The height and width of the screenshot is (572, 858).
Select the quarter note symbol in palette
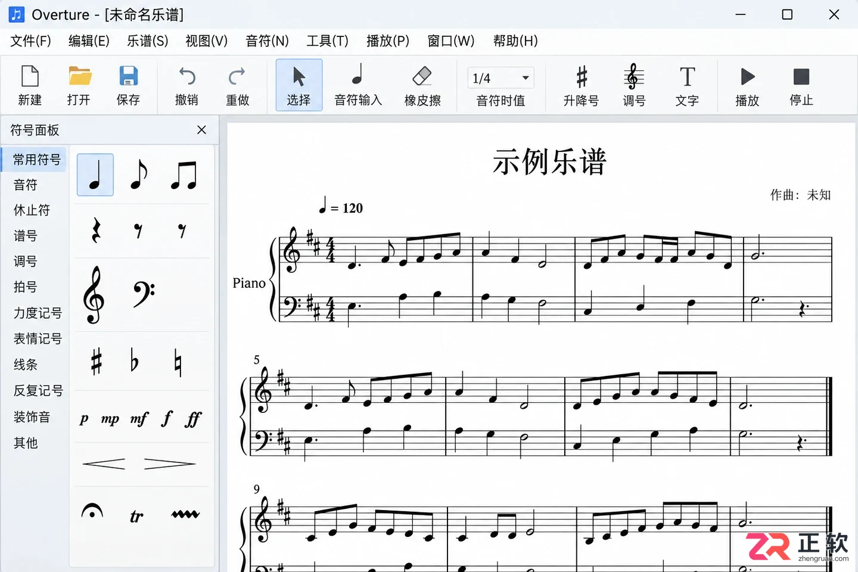coord(95,175)
